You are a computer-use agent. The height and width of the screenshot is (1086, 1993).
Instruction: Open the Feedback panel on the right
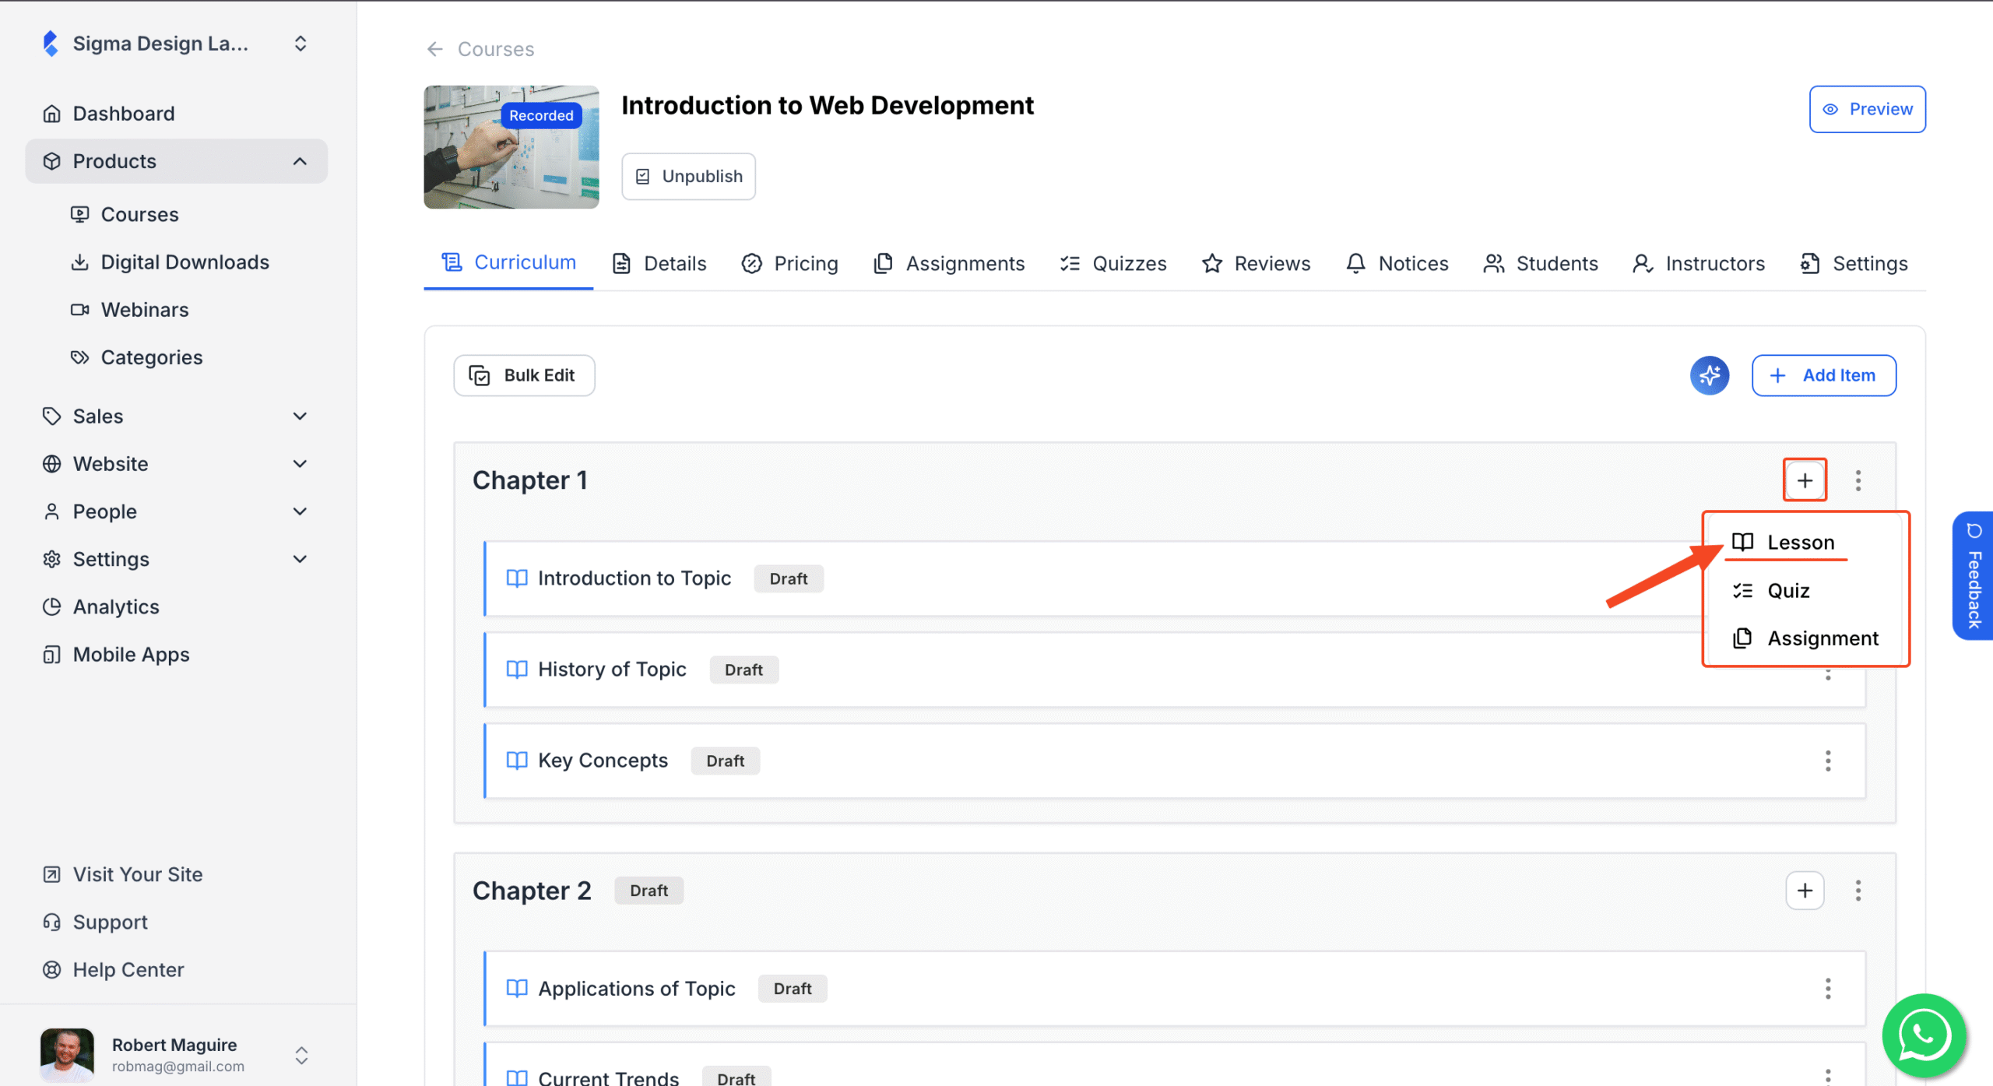coord(1973,576)
